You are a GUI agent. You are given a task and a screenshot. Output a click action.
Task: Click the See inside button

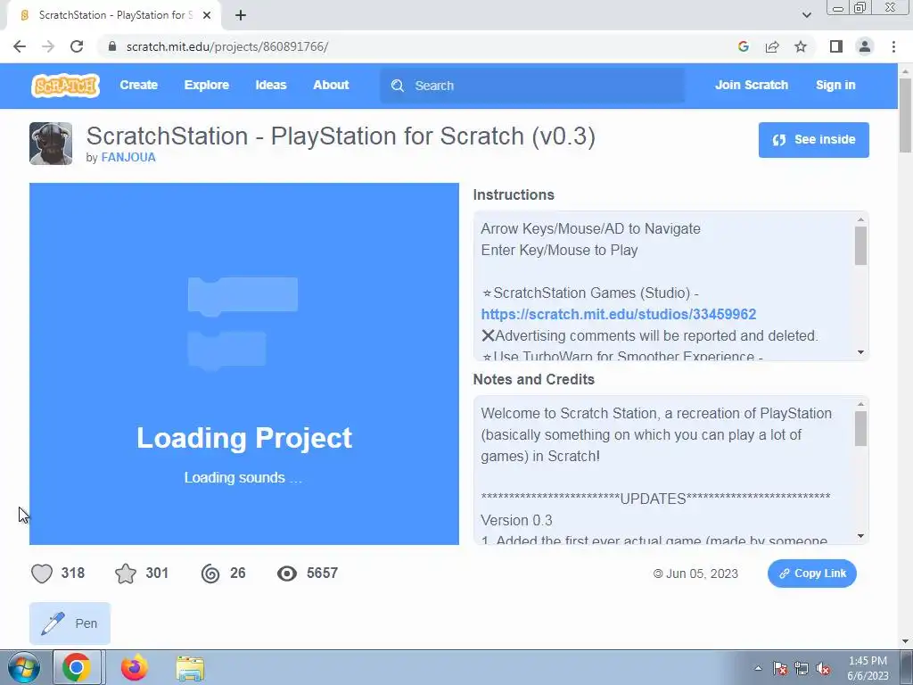813,140
